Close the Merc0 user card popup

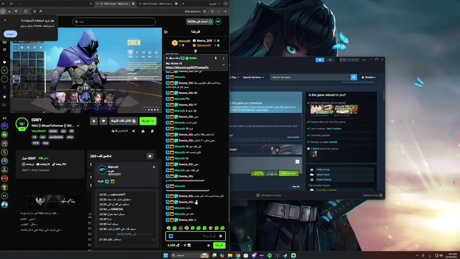[154, 167]
